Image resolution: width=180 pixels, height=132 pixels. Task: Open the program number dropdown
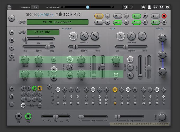coord(35,7)
